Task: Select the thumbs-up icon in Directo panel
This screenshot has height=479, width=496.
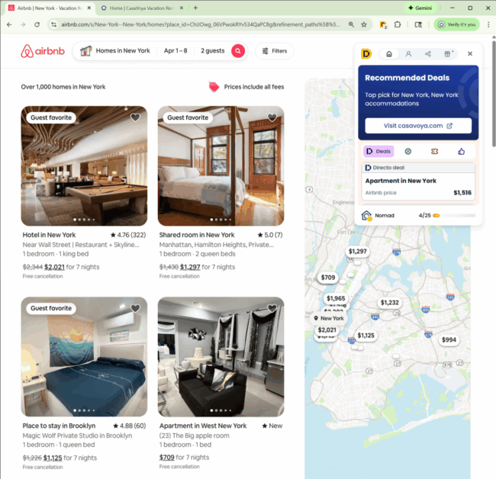Action: (x=461, y=152)
